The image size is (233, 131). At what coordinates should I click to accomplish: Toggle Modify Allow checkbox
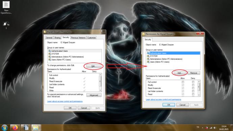click(x=183, y=85)
